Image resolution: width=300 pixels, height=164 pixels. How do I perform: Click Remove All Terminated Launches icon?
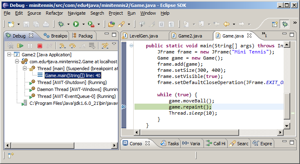pos(10,46)
